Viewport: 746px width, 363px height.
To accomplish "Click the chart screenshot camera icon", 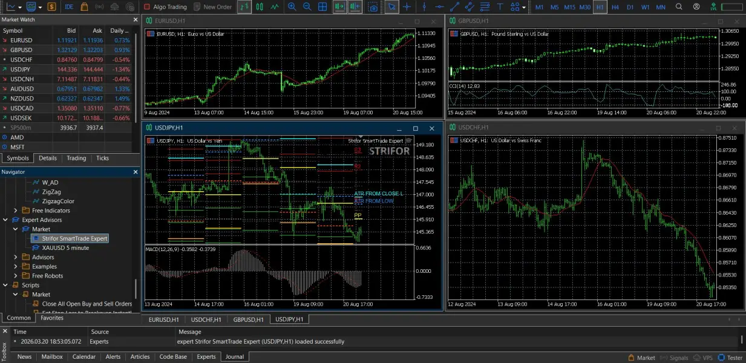I will point(373,7).
